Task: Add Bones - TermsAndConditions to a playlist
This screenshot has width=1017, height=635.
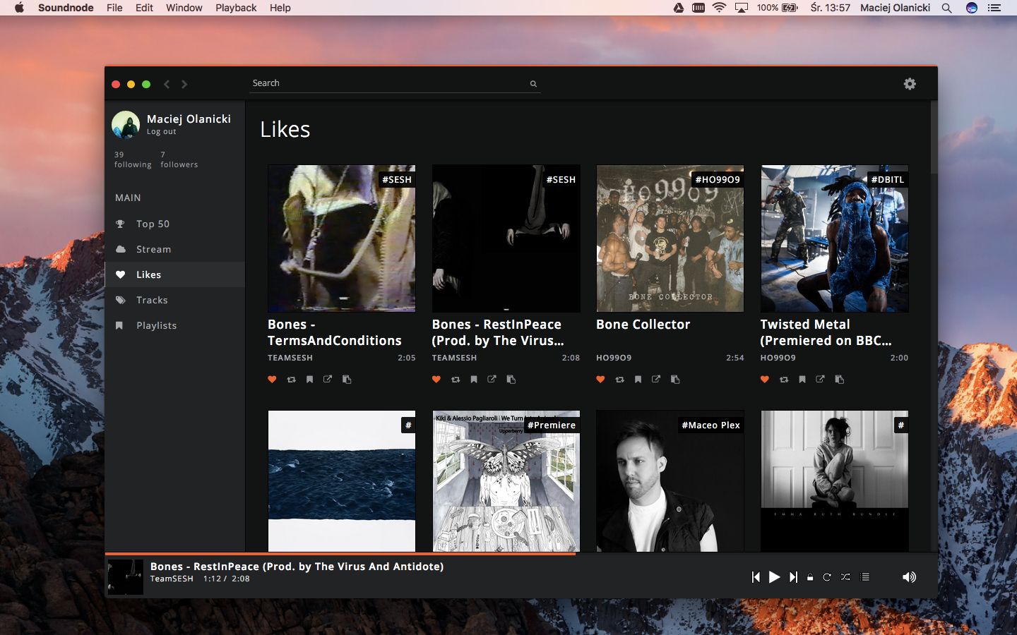Action: (x=309, y=380)
